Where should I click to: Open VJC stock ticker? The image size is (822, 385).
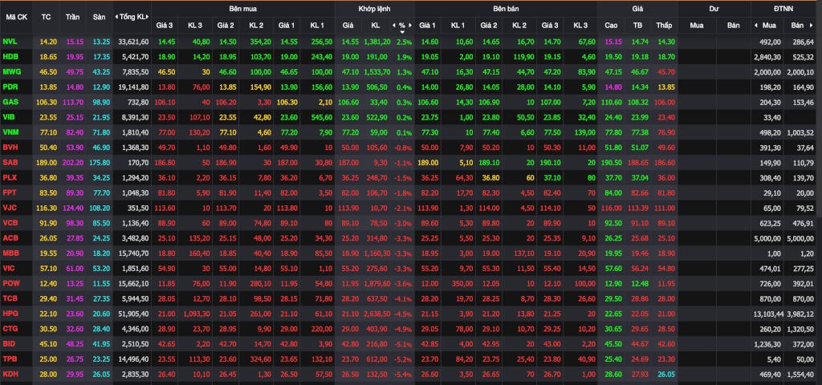point(10,209)
